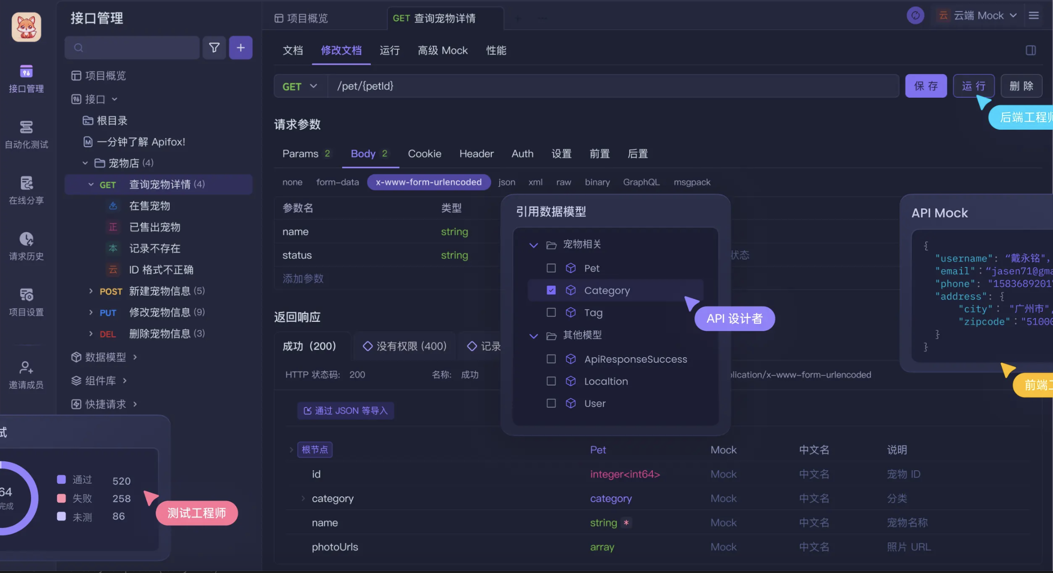Switch to the 高级 Mock tab

(442, 50)
